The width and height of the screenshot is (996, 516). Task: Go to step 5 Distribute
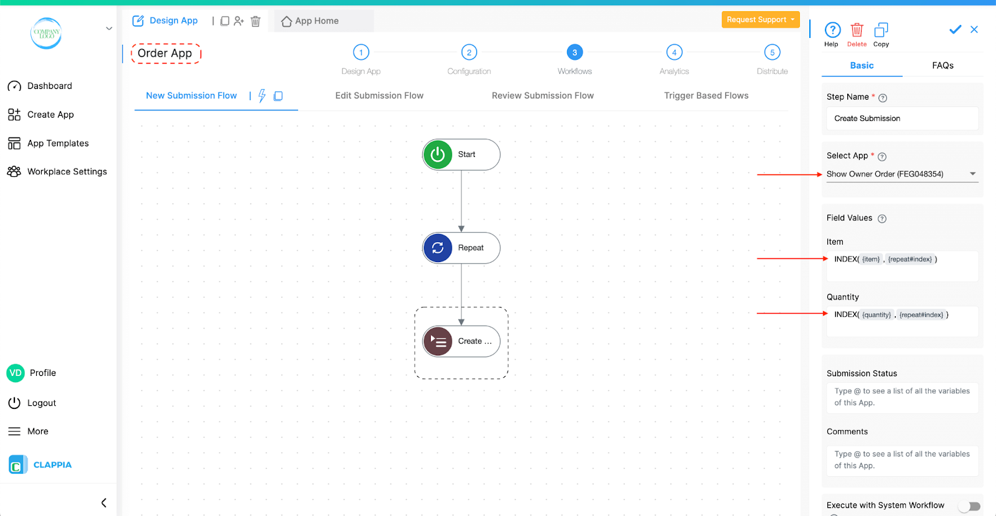click(x=773, y=52)
